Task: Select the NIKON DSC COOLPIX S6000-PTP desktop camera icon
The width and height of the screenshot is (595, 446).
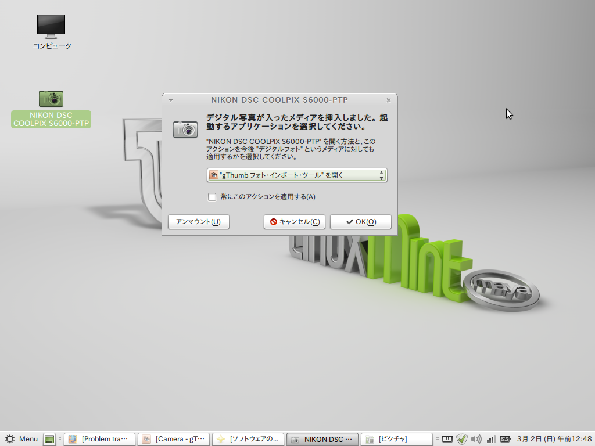Action: coord(51,99)
